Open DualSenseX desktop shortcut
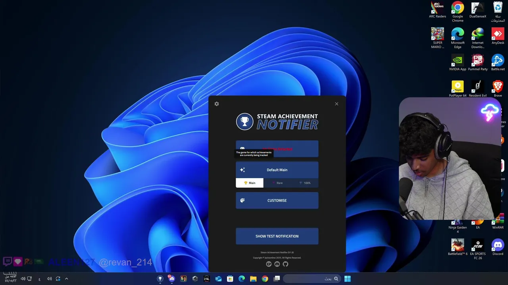The width and height of the screenshot is (508, 285). 478,10
